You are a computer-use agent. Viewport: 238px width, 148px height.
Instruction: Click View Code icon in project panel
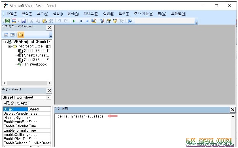pos(6,35)
